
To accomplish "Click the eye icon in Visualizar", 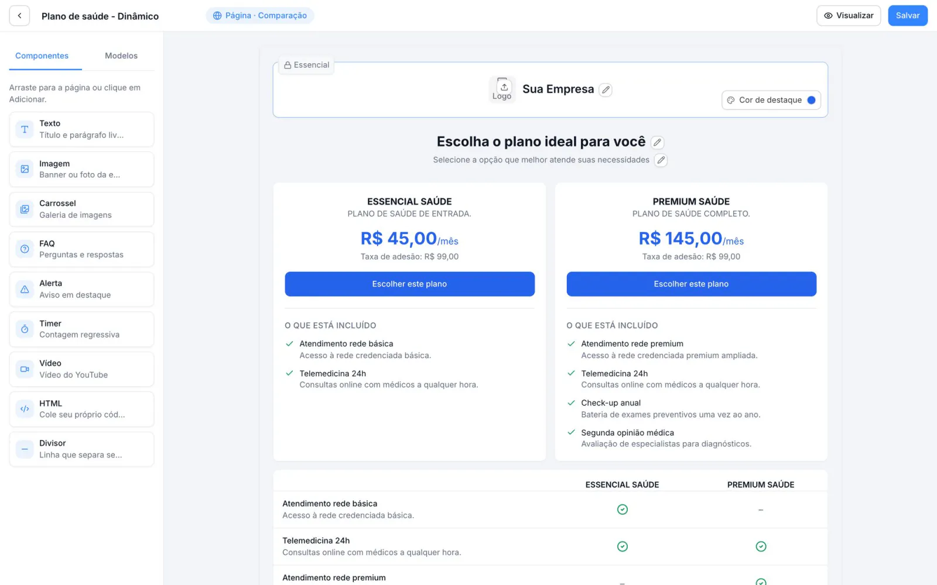I will pyautogui.click(x=828, y=16).
